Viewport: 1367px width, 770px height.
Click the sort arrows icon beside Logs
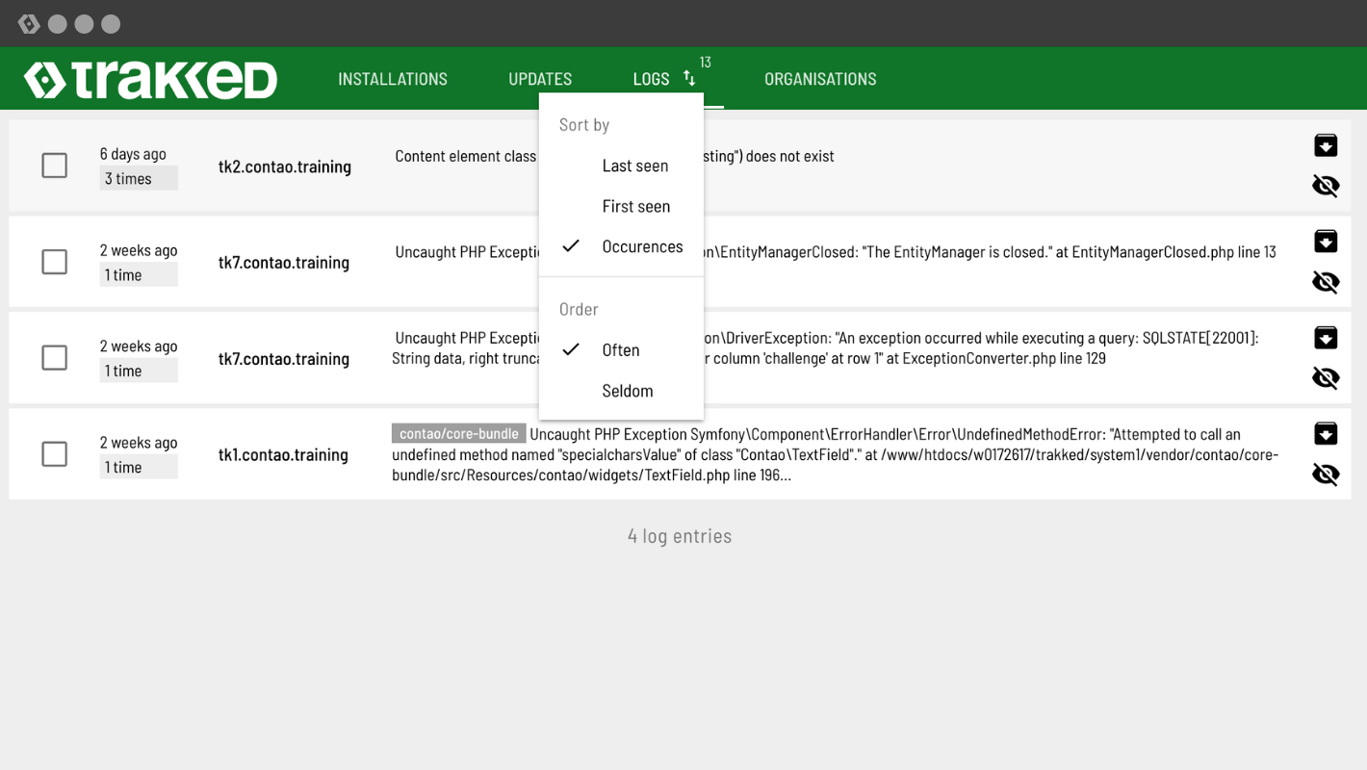coord(689,79)
